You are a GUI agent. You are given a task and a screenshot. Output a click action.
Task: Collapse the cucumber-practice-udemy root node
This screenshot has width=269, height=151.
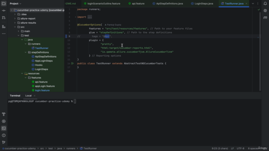pyautogui.click(x=11, y=10)
